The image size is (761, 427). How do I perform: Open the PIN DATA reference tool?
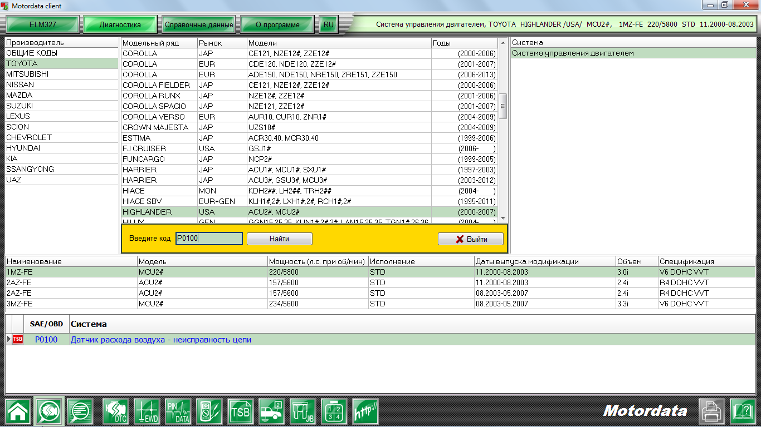point(178,411)
